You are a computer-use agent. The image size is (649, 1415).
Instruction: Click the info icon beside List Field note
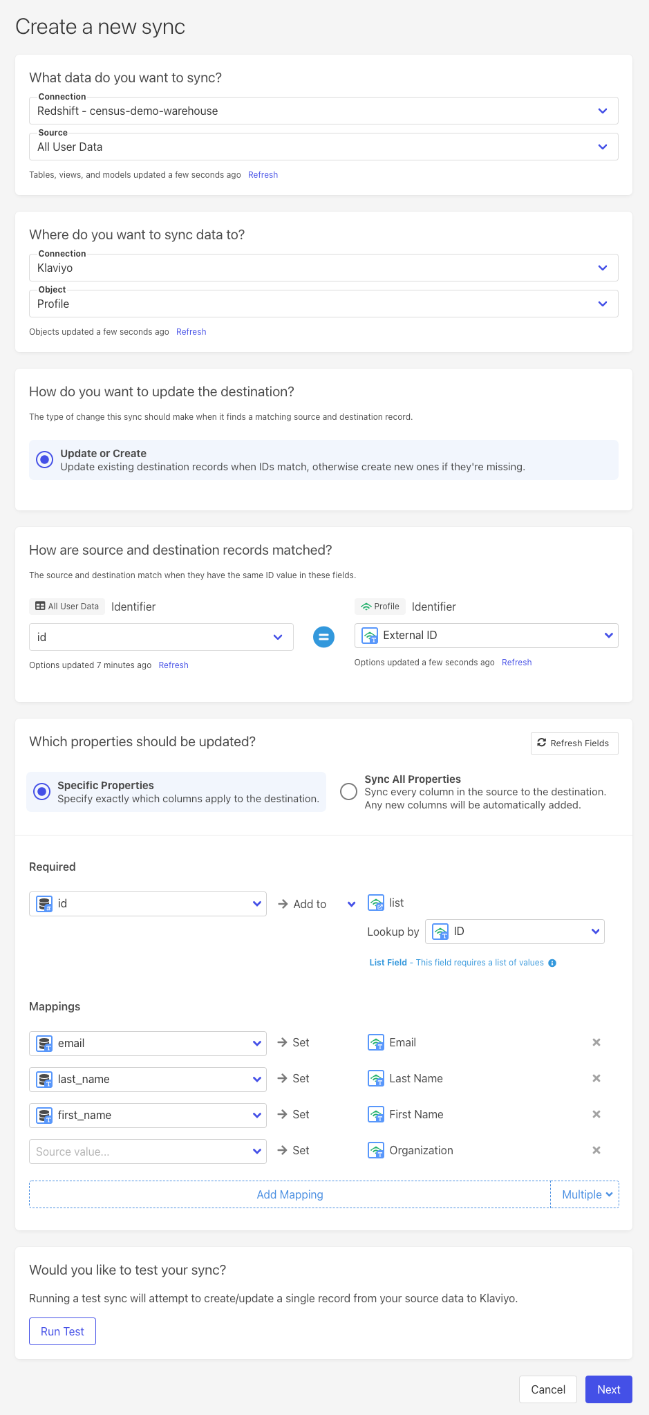pos(552,963)
